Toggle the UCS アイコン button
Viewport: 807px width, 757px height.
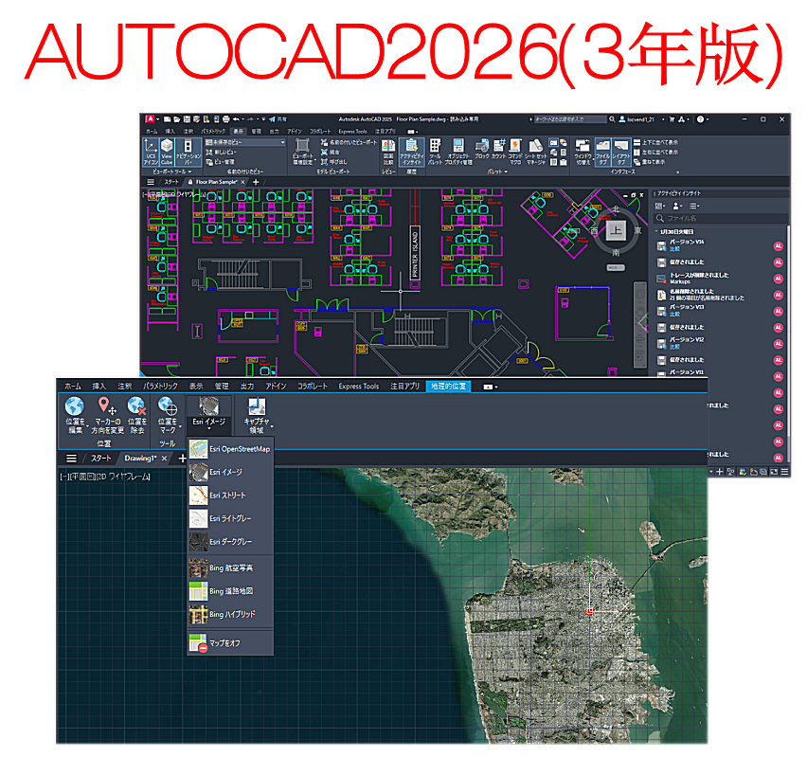151,152
